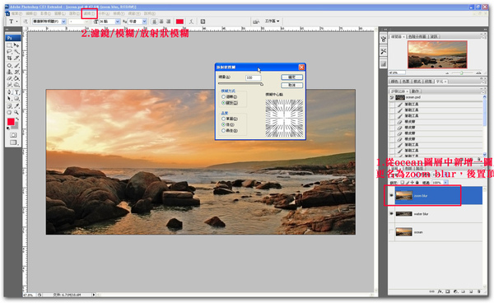Show the ocean layer
Viewport: 494px width, 303px height.
point(391,232)
